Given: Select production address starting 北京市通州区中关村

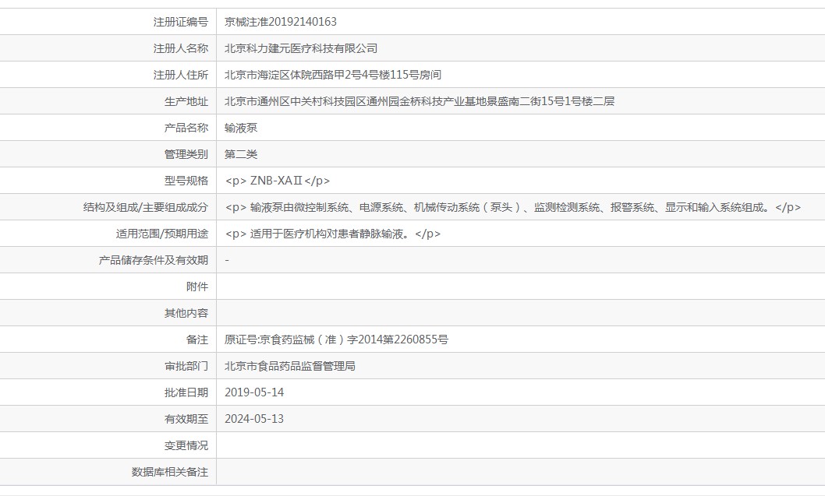Looking at the screenshot, I should coord(420,101).
